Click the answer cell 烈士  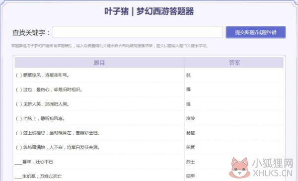click(x=190, y=162)
